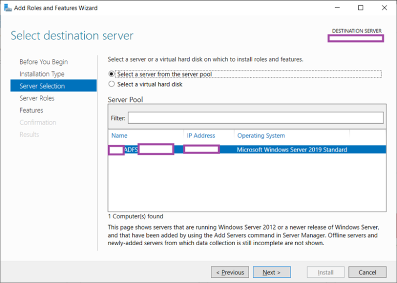Sort by Operating System column header

(x=261, y=136)
